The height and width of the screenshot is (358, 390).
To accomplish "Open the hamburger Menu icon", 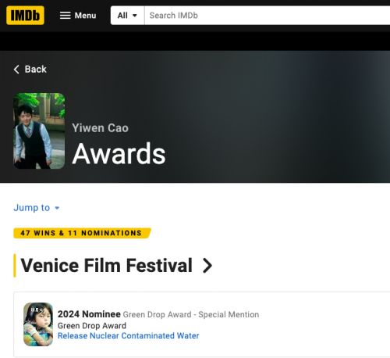I will pos(65,16).
